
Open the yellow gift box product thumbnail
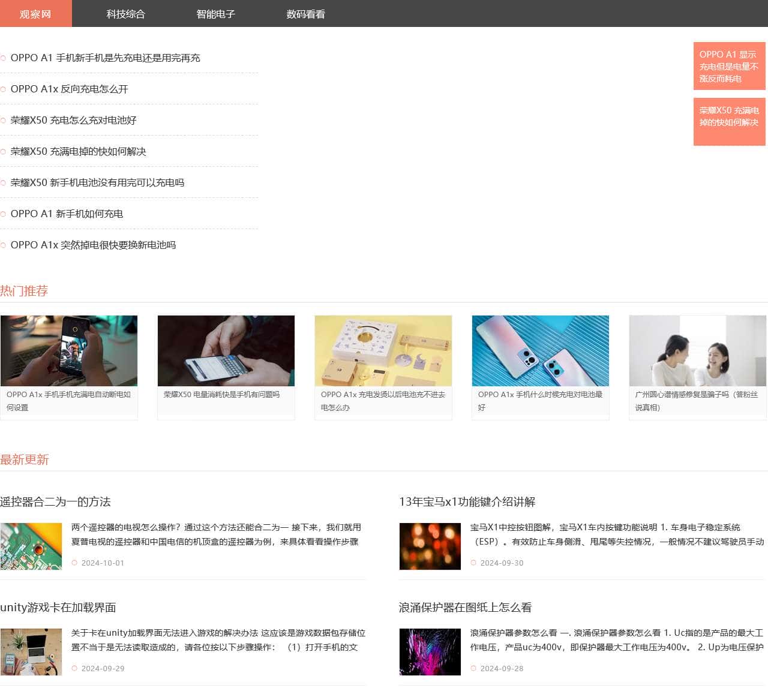(x=383, y=351)
